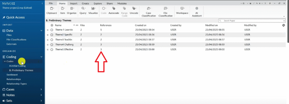Open the Help question mark icon
Viewport: 289px width, 104px height.
[x=265, y=3]
